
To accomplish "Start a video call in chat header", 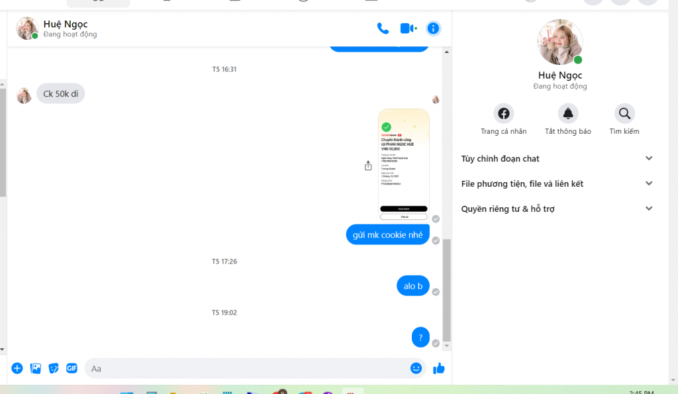I will [408, 28].
